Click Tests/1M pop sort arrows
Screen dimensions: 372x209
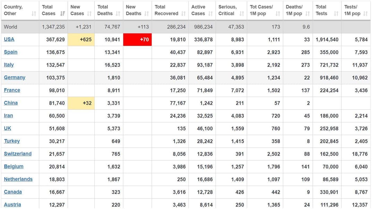(x=365, y=14)
